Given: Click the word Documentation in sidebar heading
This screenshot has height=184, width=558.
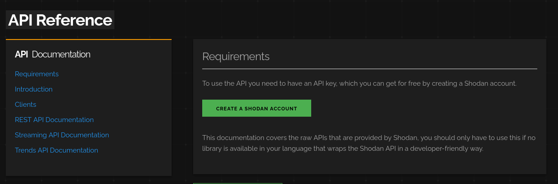Looking at the screenshot, I should point(61,54).
